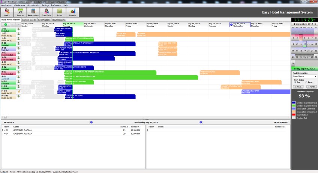Screen dimensions: 318x173
Task: Click Checked In (No Payment) green swatch
Action: (294, 106)
